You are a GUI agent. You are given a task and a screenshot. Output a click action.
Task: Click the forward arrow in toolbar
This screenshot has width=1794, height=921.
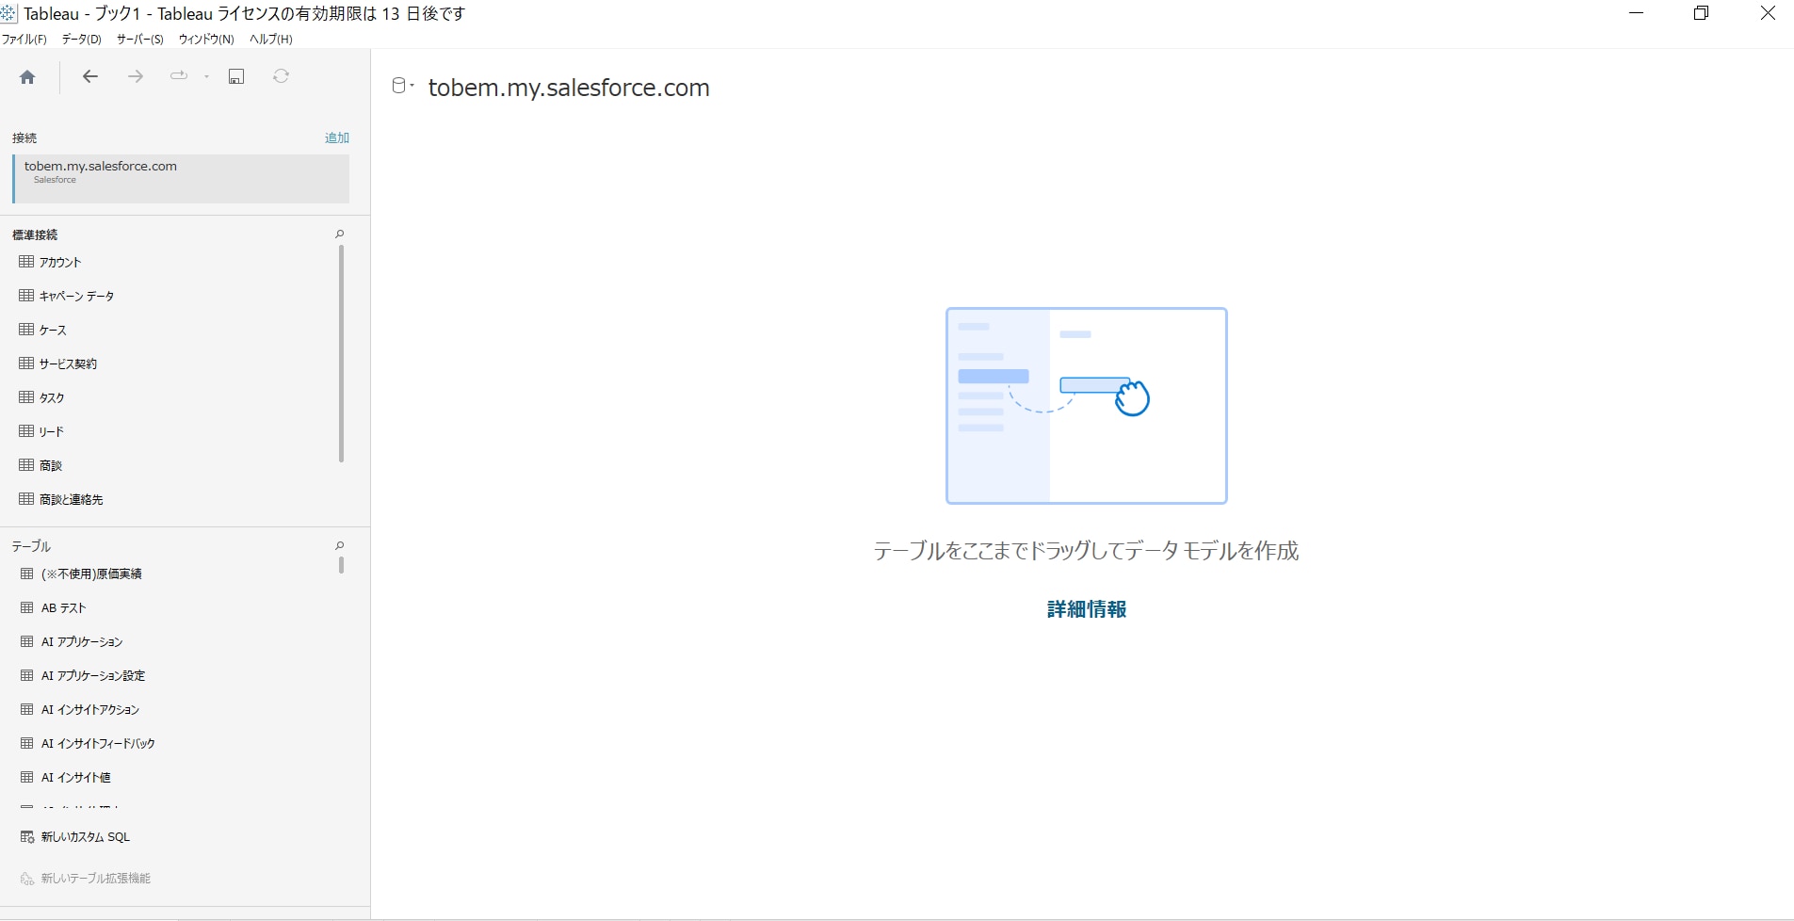(x=136, y=77)
